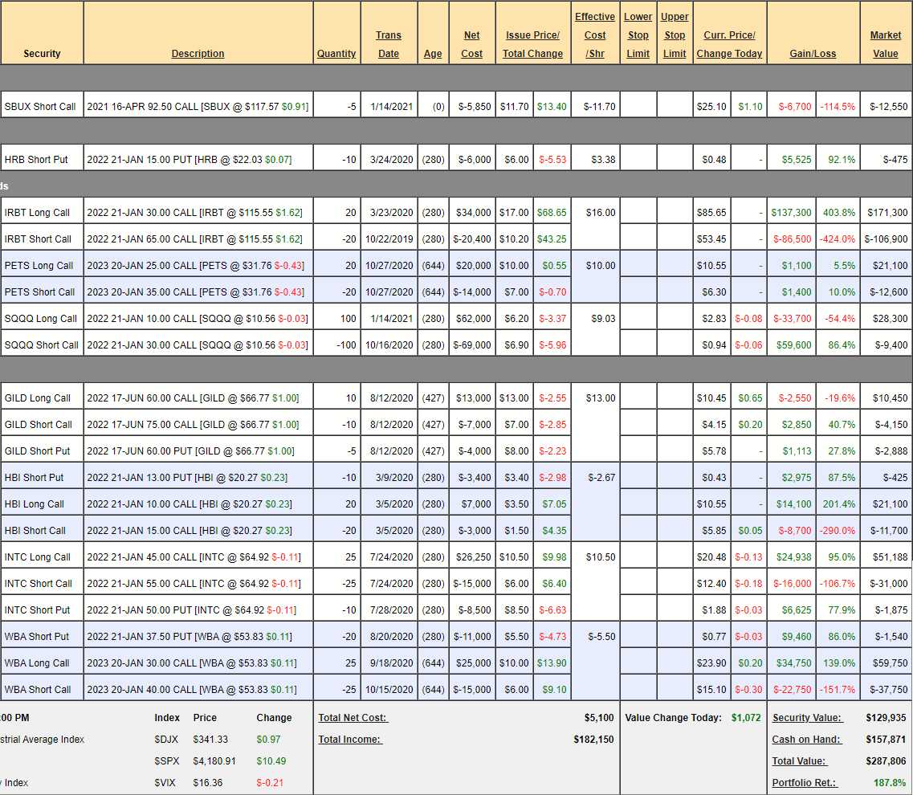This screenshot has height=795, width=913.
Task: Click the Description column header
Action: (x=198, y=54)
